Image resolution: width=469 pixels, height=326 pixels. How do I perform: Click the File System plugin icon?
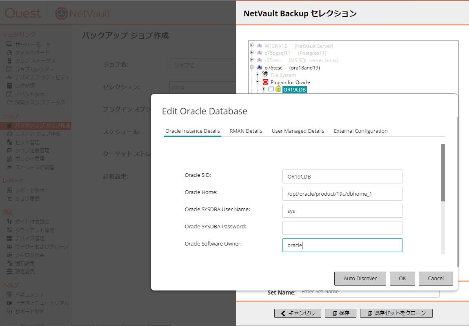click(x=265, y=74)
